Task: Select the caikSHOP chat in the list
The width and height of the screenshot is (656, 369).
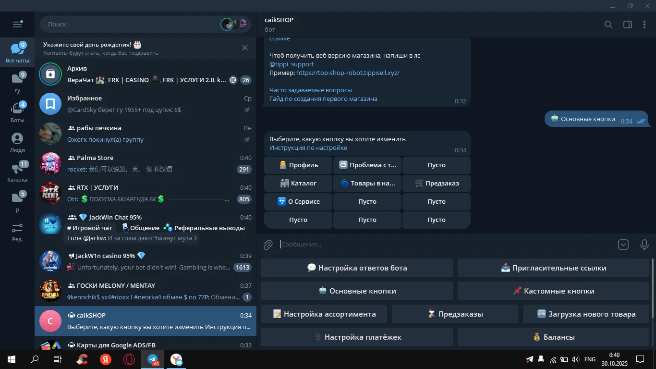Action: click(x=146, y=321)
